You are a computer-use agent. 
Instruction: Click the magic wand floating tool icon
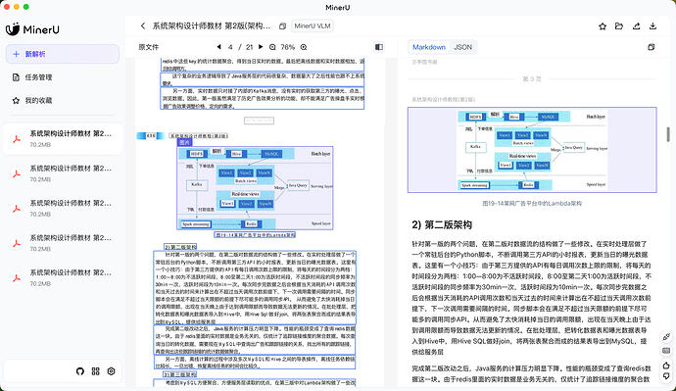(666, 337)
